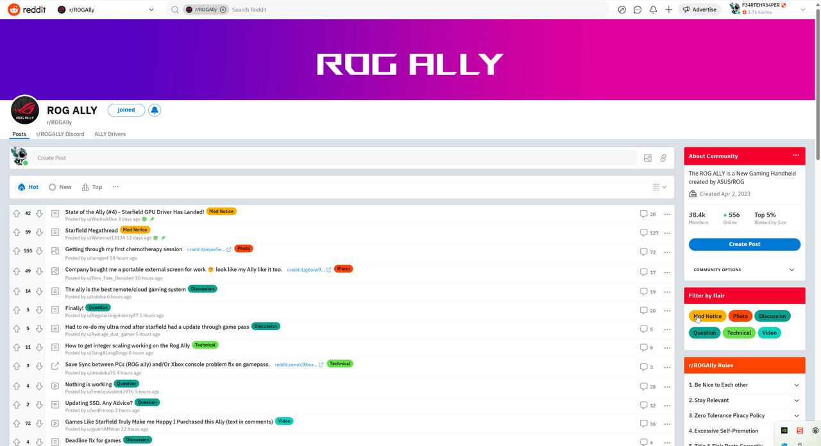Expand rule 3 Zero Tolerance Piracy Policy

[744, 416]
